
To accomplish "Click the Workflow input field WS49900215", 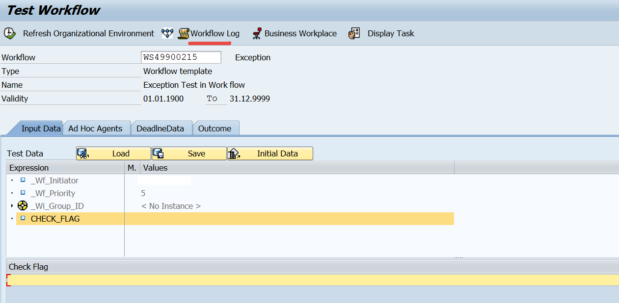I will pyautogui.click(x=181, y=57).
